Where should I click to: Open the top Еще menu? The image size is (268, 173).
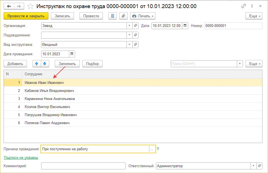254,16
